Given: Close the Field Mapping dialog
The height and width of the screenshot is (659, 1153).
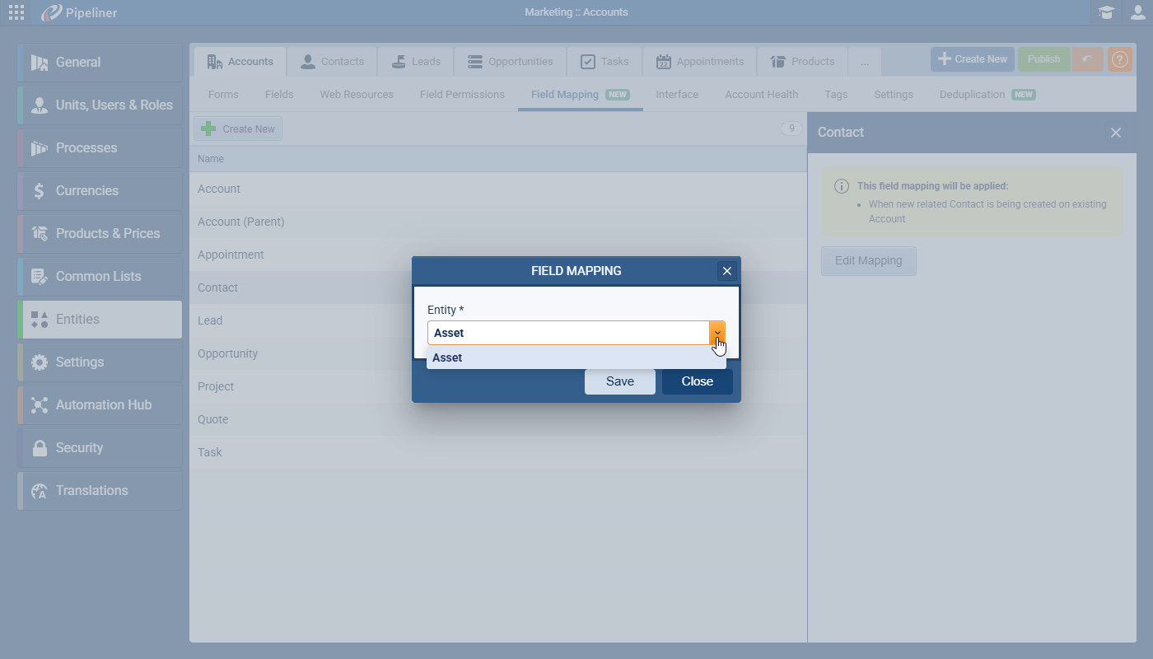Looking at the screenshot, I should pyautogui.click(x=726, y=271).
